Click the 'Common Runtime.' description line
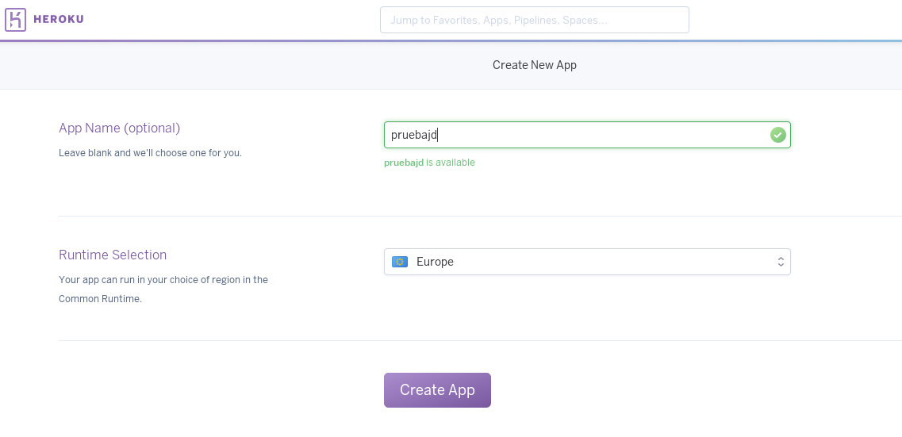Screen dimensions: 902x437 [x=100, y=299]
